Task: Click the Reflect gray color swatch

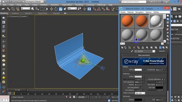Action: [138, 76]
